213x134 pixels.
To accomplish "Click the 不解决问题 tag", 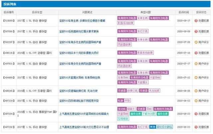I will point(149,114).
